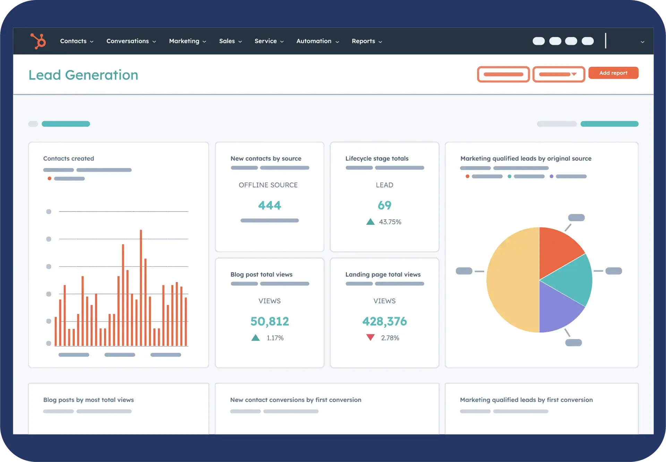Click the Add report button
Screen dimensions: 666x462
click(613, 73)
